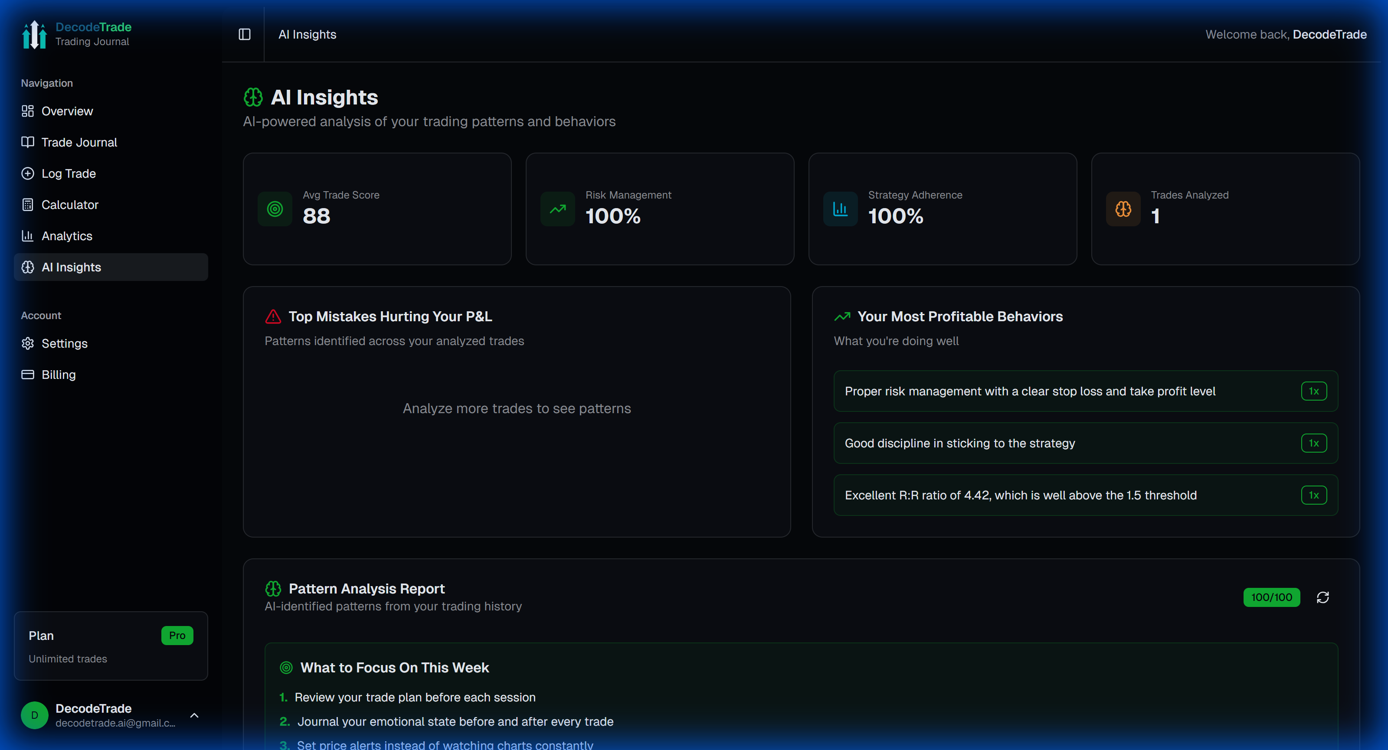Click the DecodeTrade logo icon

[x=35, y=34]
